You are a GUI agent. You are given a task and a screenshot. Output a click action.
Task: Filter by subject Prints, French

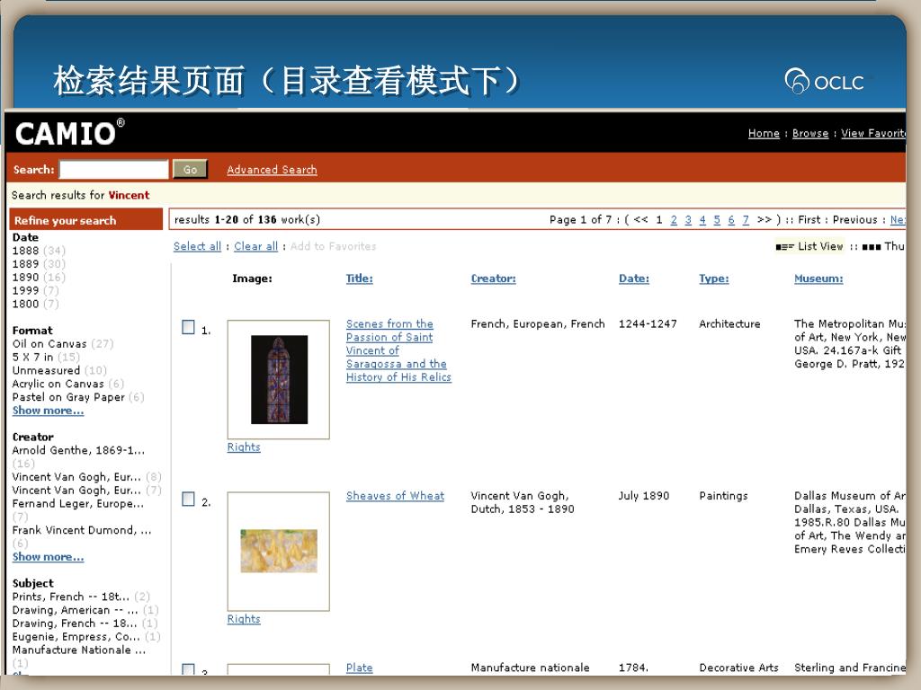coord(81,597)
